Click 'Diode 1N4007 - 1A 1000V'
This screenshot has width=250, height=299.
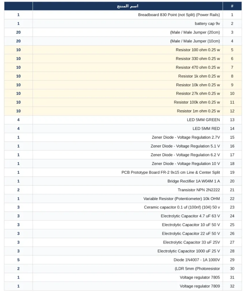[197, 260]
